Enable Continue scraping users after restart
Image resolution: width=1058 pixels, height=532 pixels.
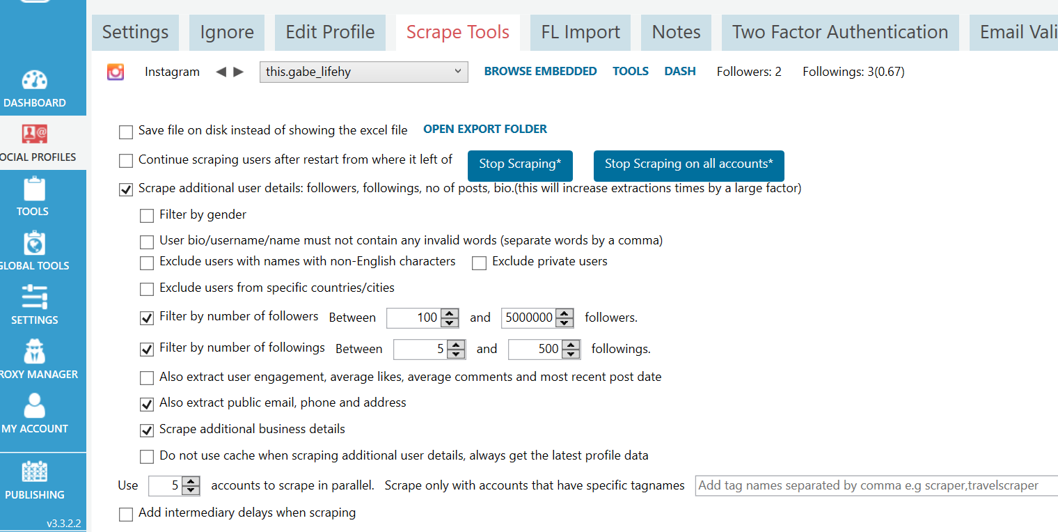(126, 161)
